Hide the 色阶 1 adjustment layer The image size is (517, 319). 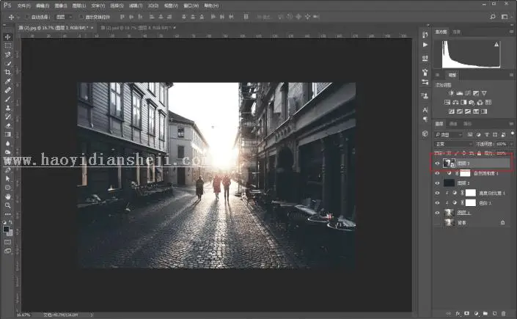[438, 203]
